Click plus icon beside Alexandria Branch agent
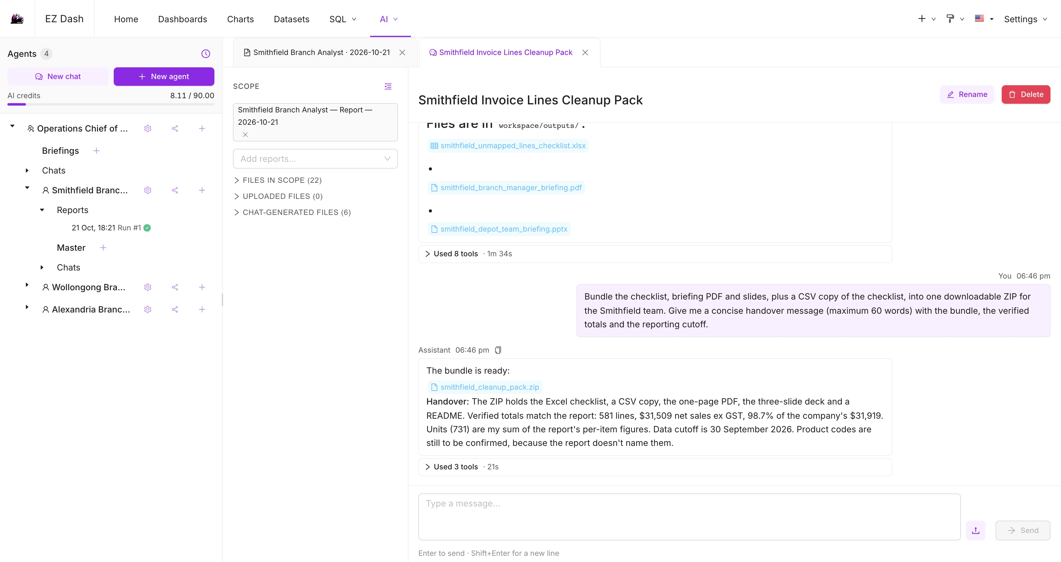Screen dimensions: 1061x562 [x=202, y=309]
